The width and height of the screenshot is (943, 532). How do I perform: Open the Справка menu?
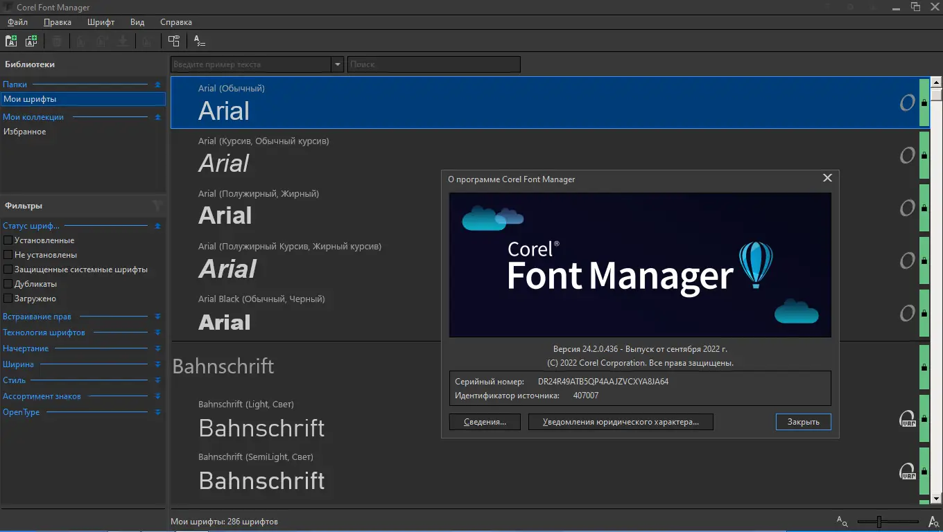[x=176, y=22]
